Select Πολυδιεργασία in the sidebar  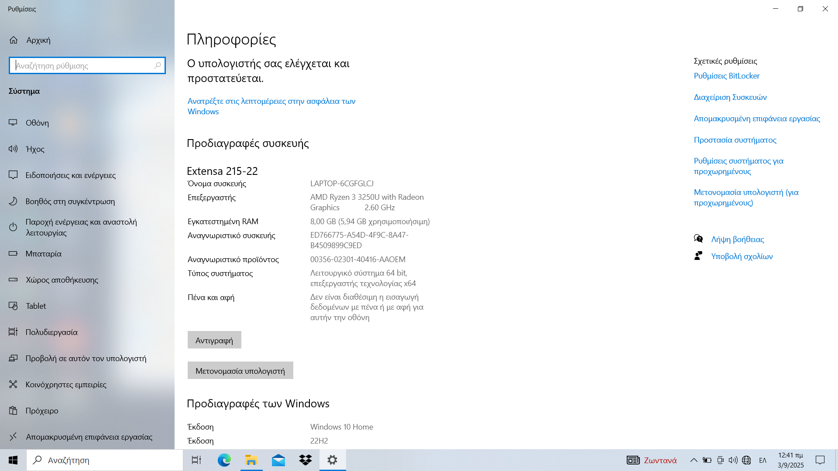[x=87, y=332]
